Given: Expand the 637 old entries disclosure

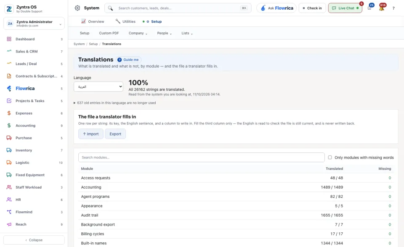Looking at the screenshot, I should (x=114, y=102).
